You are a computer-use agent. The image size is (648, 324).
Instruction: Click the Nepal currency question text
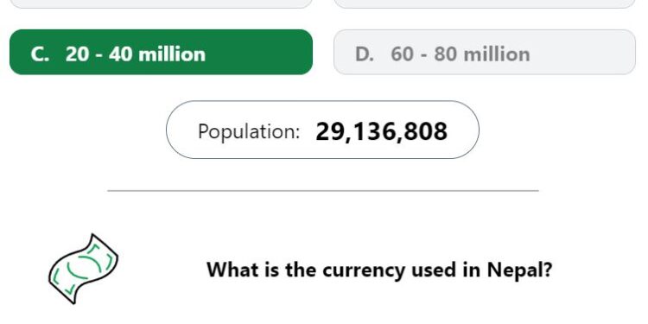click(379, 270)
